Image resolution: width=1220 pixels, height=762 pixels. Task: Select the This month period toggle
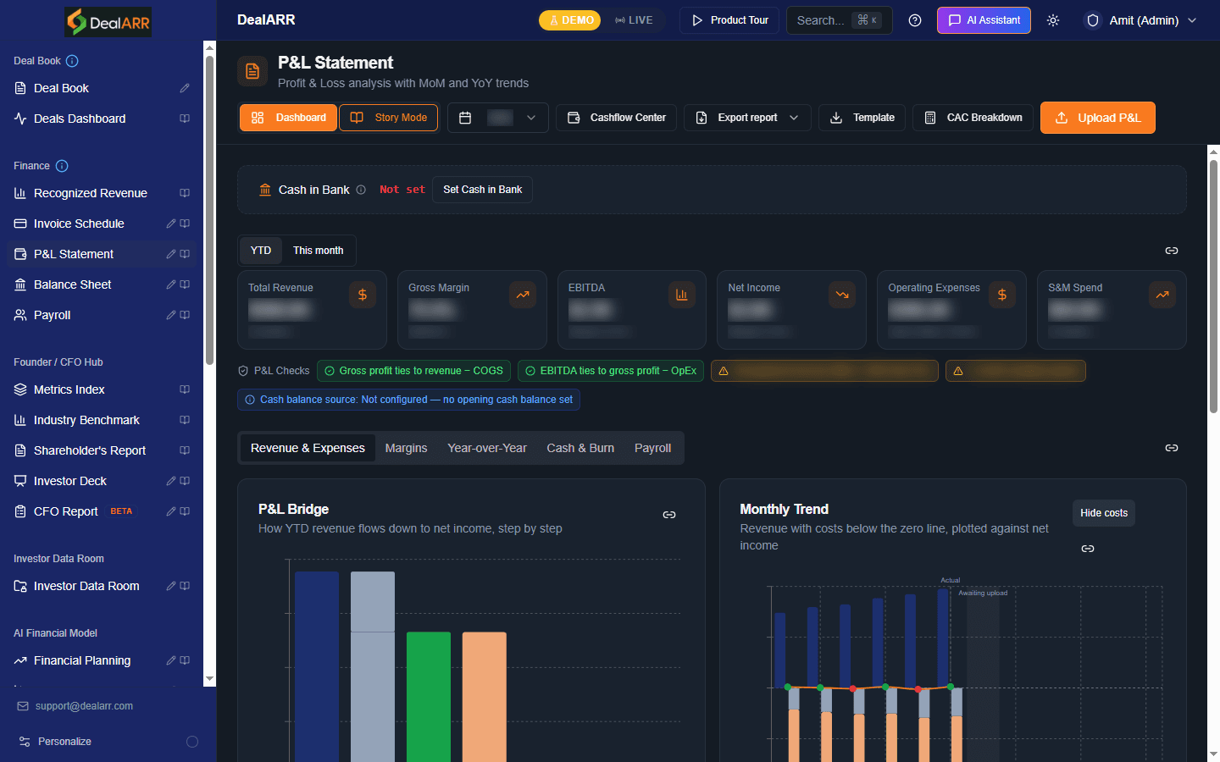coord(319,251)
